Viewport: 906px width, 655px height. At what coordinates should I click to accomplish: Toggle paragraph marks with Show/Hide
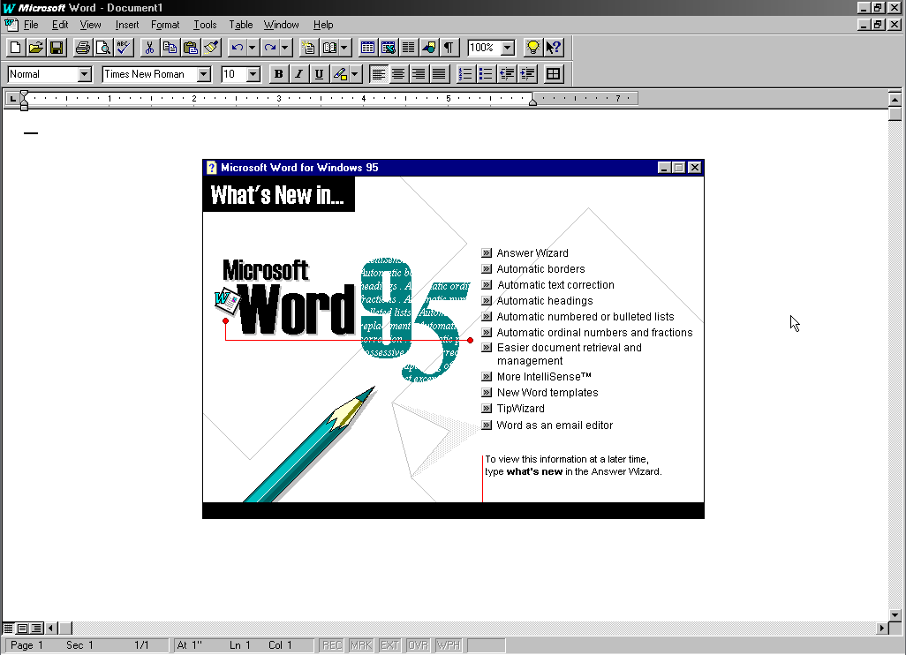[x=449, y=47]
